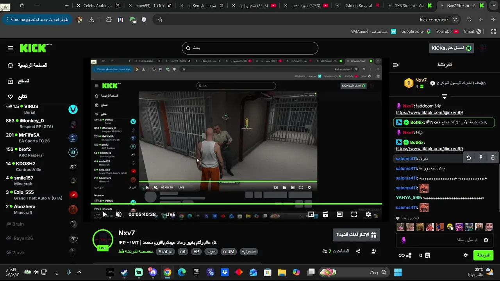The image size is (500, 281).
Task: Open the Kick shop icon near 0
Action: tap(427, 255)
